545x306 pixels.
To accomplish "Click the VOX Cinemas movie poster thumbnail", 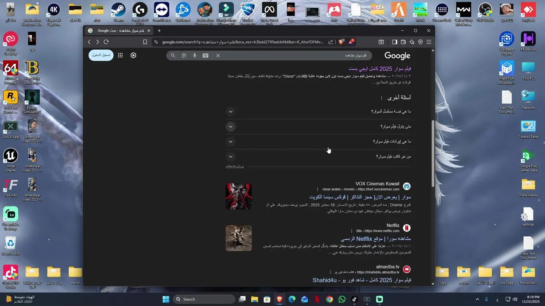I will tap(239, 196).
